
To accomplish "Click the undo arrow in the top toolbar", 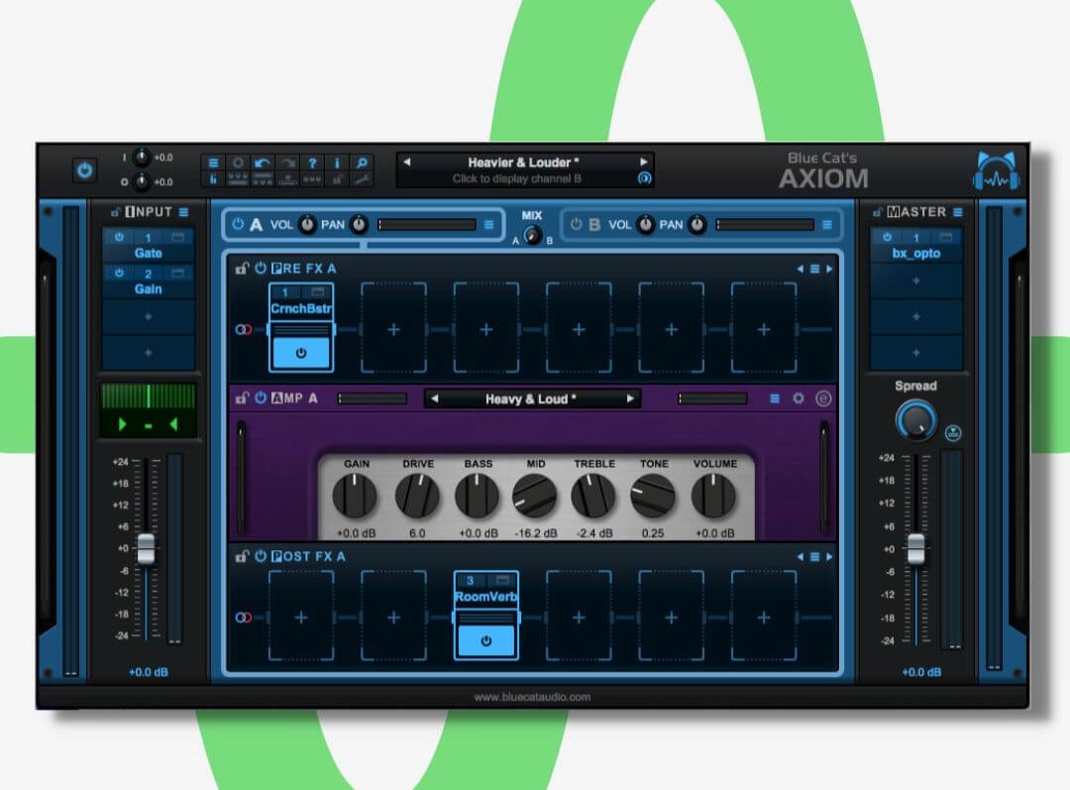I will 262,163.
